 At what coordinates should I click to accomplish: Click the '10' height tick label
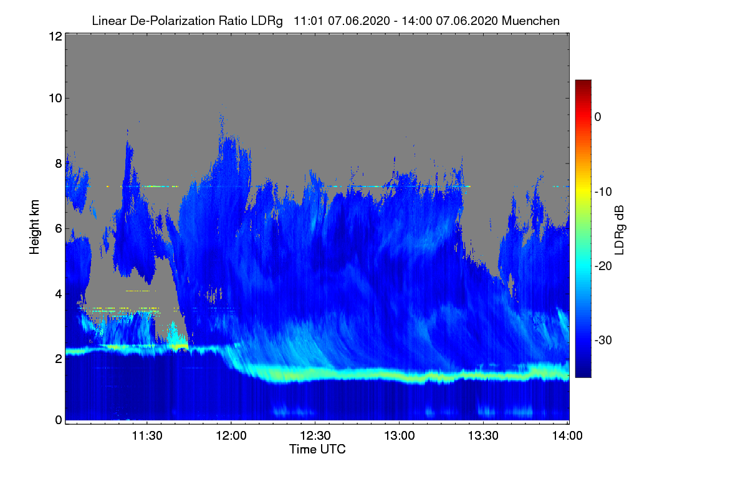(x=54, y=98)
